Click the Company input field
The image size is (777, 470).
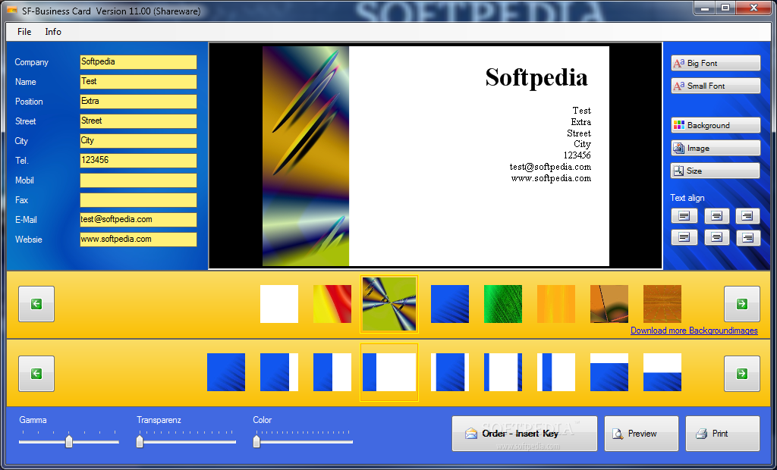138,62
